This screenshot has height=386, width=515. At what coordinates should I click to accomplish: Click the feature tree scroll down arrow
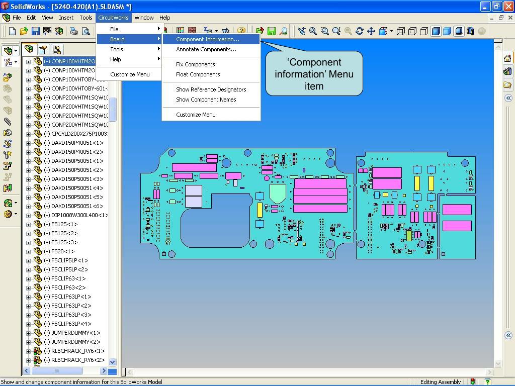click(x=112, y=362)
